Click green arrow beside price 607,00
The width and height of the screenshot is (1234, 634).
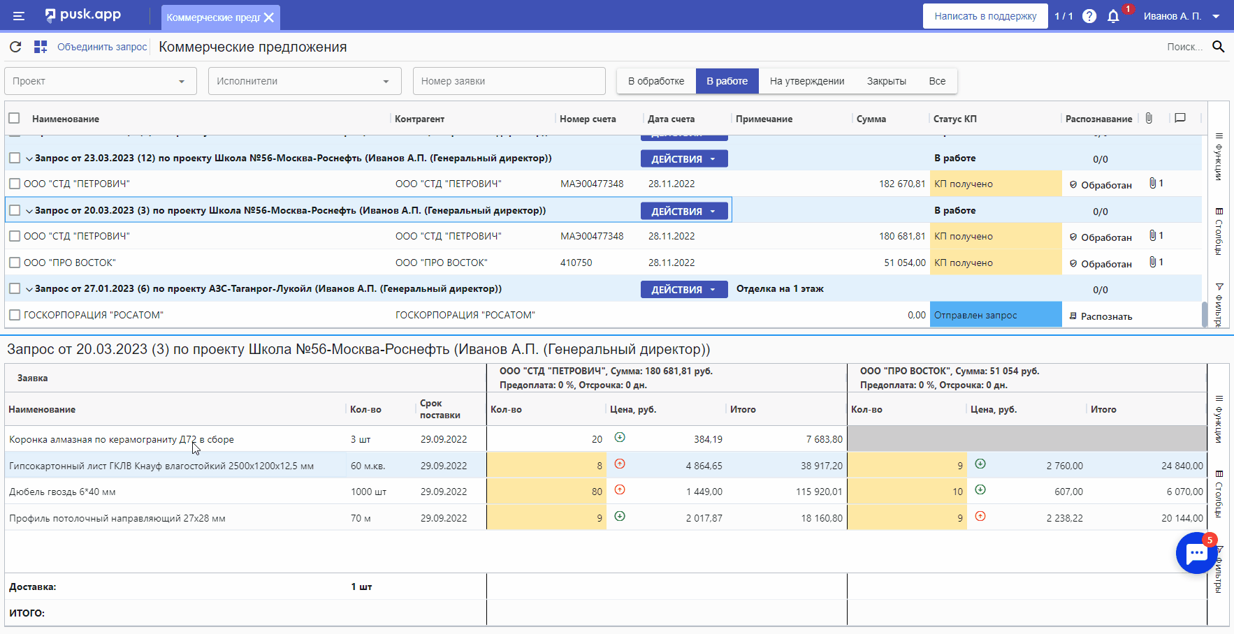(x=980, y=489)
